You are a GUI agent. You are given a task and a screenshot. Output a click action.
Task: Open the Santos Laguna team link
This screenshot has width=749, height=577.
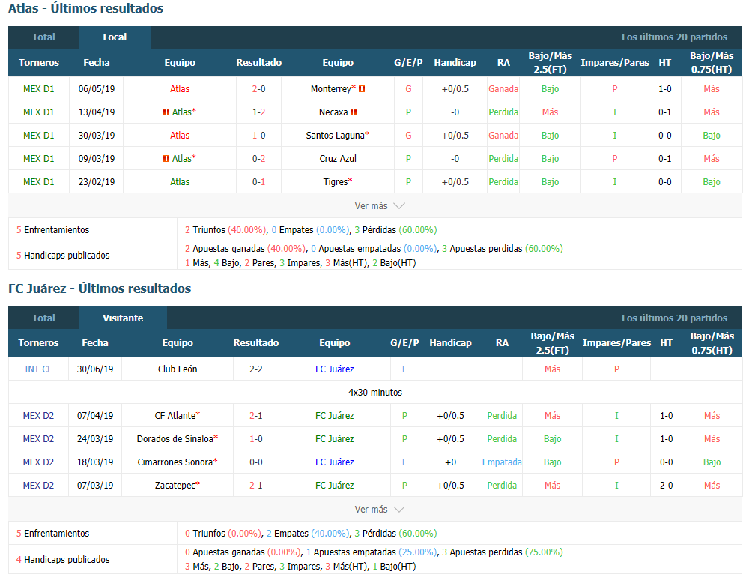336,136
